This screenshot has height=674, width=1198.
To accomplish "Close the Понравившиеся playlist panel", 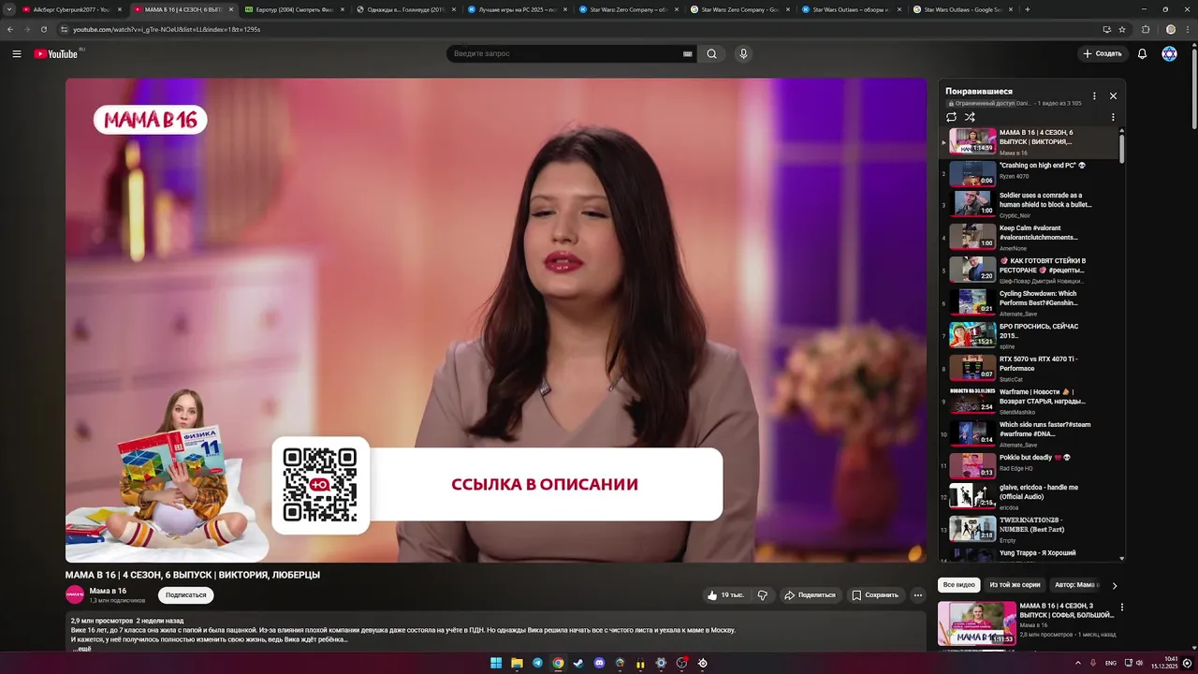I will pos(1113,95).
